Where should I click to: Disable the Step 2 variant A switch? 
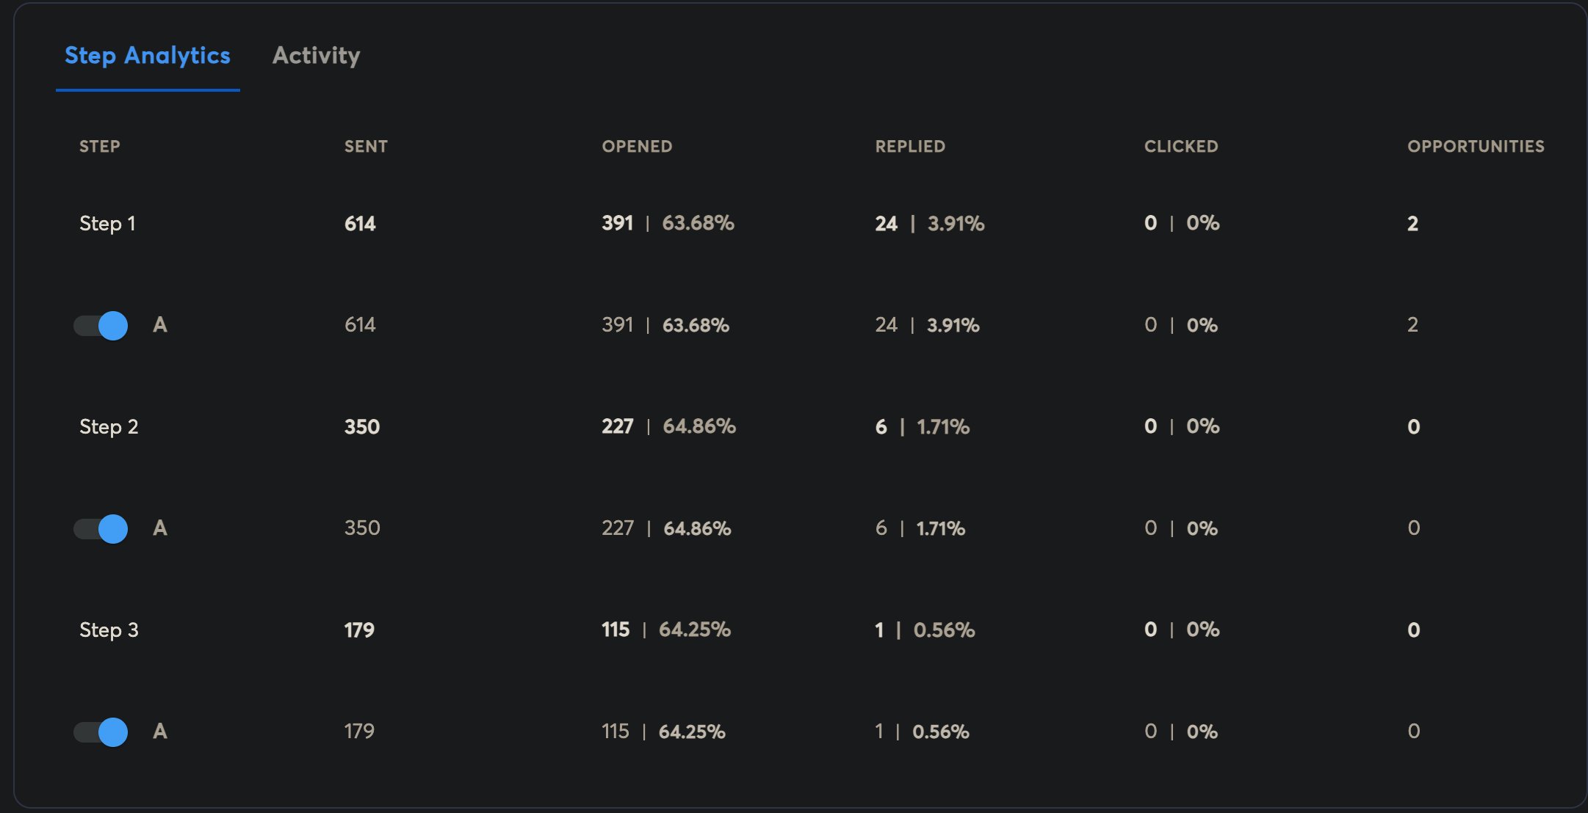[101, 528]
